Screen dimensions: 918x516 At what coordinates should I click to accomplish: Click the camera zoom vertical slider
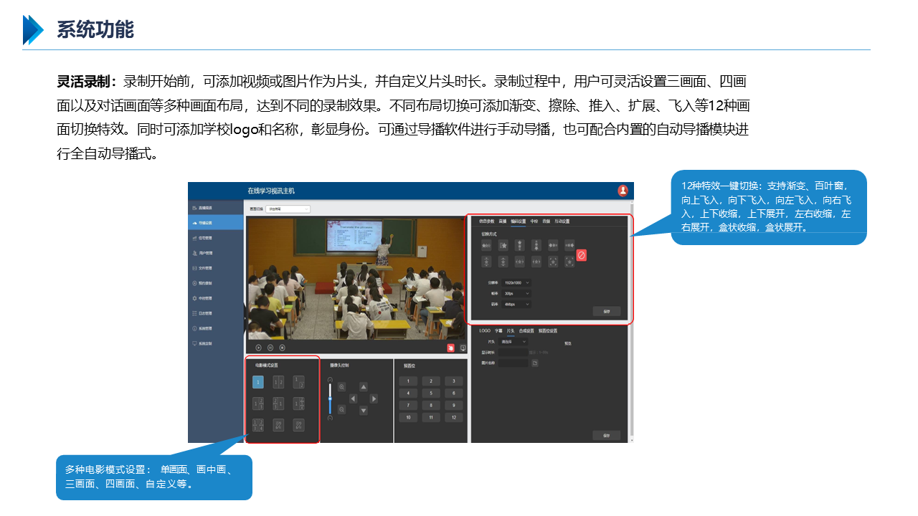(x=330, y=398)
